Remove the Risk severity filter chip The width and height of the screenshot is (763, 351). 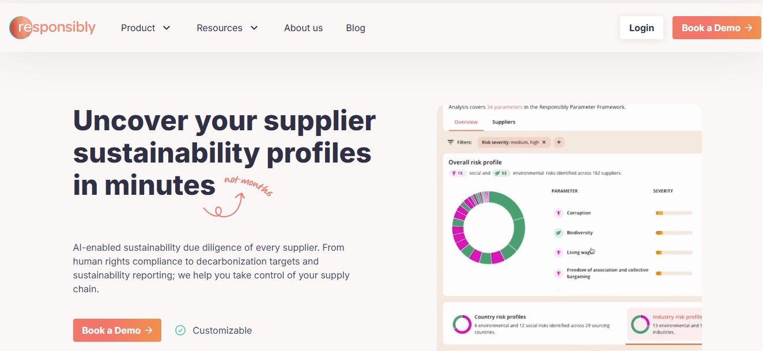[544, 142]
